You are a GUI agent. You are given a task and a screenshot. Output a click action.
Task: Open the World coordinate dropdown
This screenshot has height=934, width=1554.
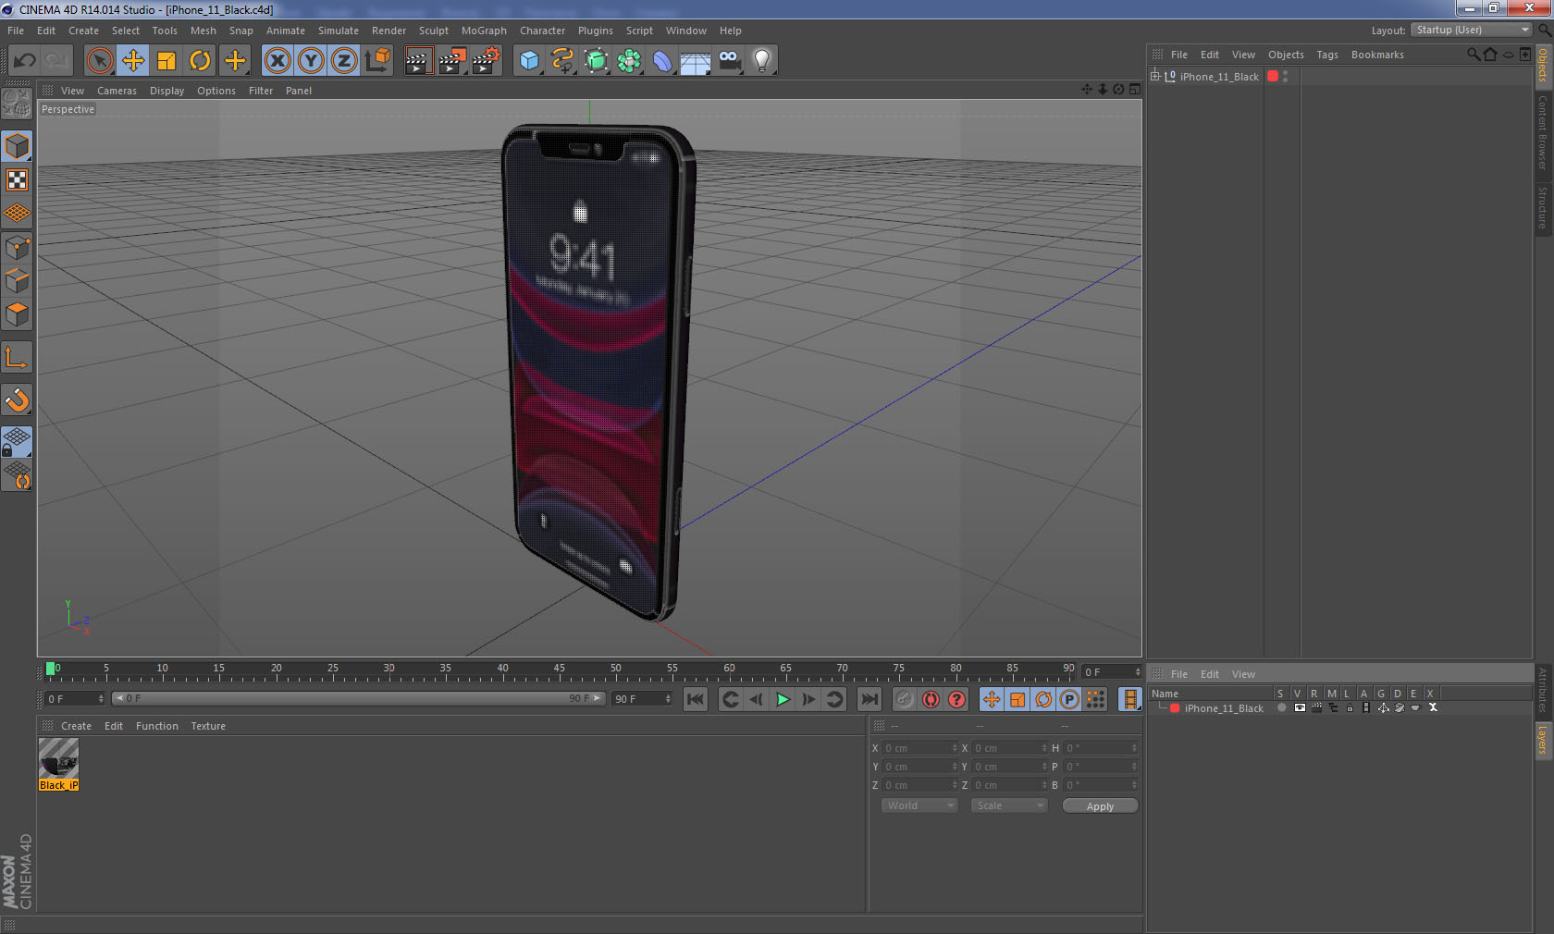[919, 805]
